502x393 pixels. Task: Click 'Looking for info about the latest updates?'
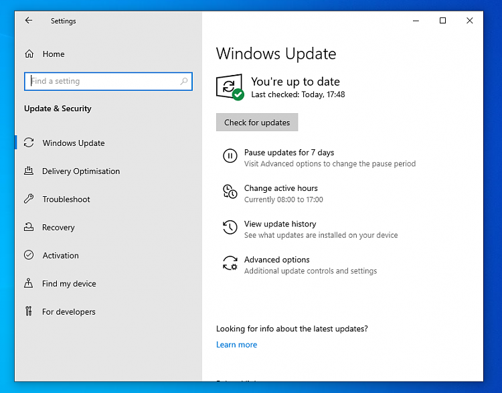(292, 329)
